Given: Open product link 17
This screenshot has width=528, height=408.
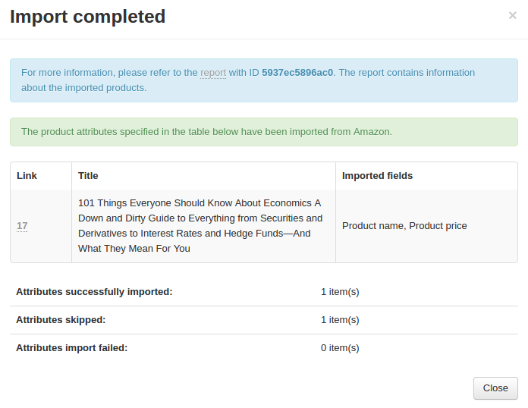Looking at the screenshot, I should 22,226.
